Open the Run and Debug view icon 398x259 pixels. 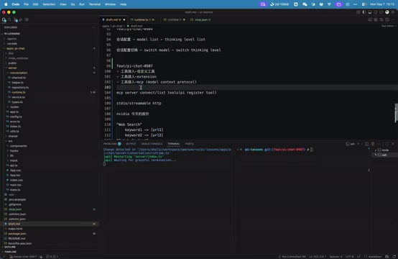tap(21, 19)
